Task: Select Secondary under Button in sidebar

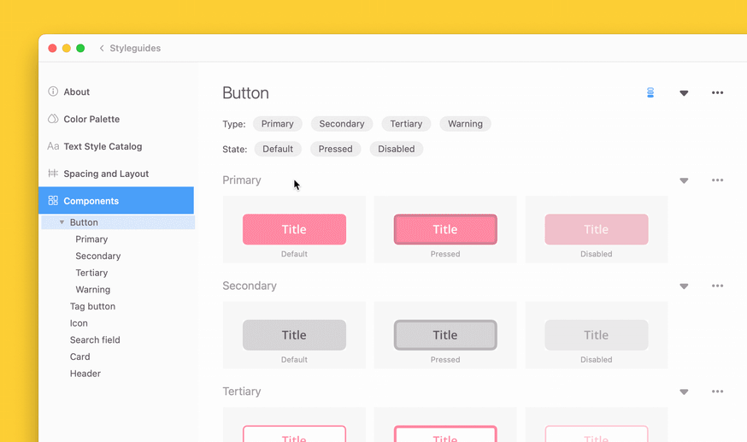Action: [97, 256]
